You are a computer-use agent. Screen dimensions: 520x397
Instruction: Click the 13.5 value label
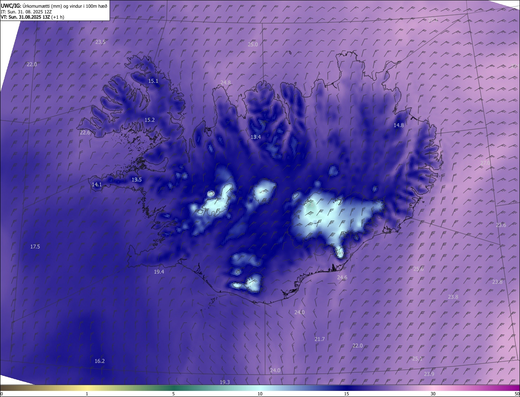point(136,180)
